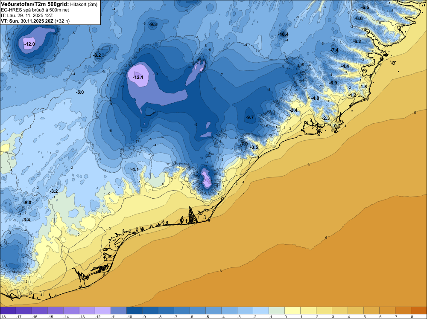Click the -12.1 temperature reading
Screen dimensions: 427x319
click(x=138, y=77)
